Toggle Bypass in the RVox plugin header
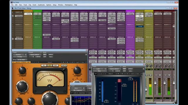Screen dimensions: 188x105 click(130, 69)
